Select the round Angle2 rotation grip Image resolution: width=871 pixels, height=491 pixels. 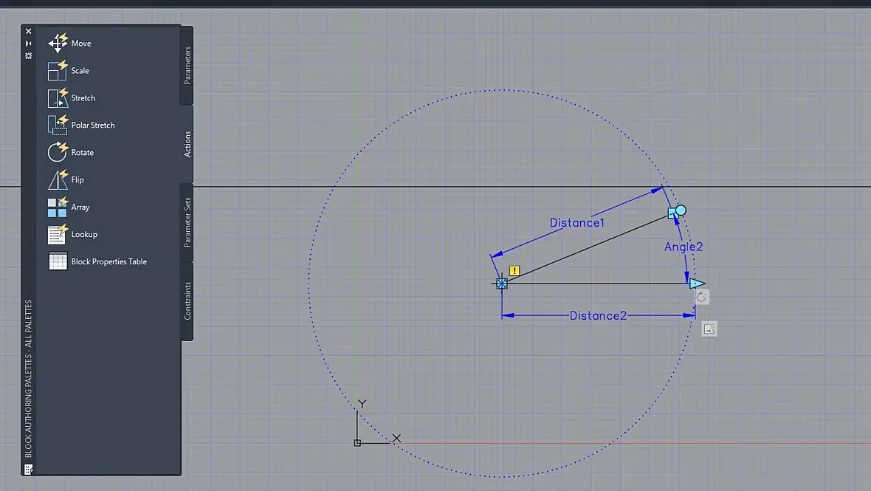click(x=681, y=210)
